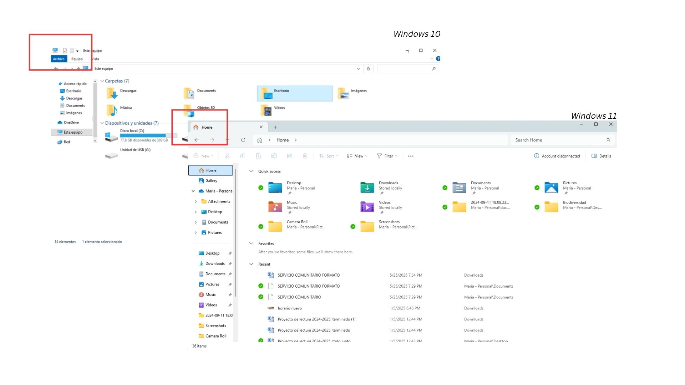Select Este equipo in the Windows 10 sidebar
This screenshot has height=385, width=685.
[73, 132]
